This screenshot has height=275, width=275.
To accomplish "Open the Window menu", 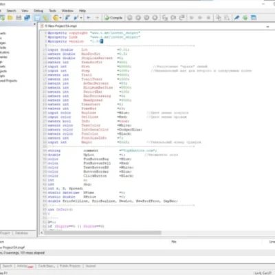I will pos(67,10).
